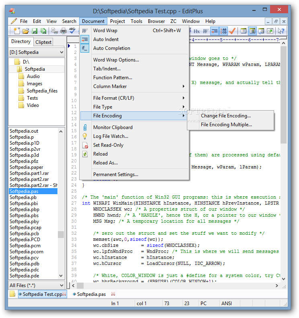Click the New document toolbar icon
The width and height of the screenshot is (299, 318).
coord(16,31)
